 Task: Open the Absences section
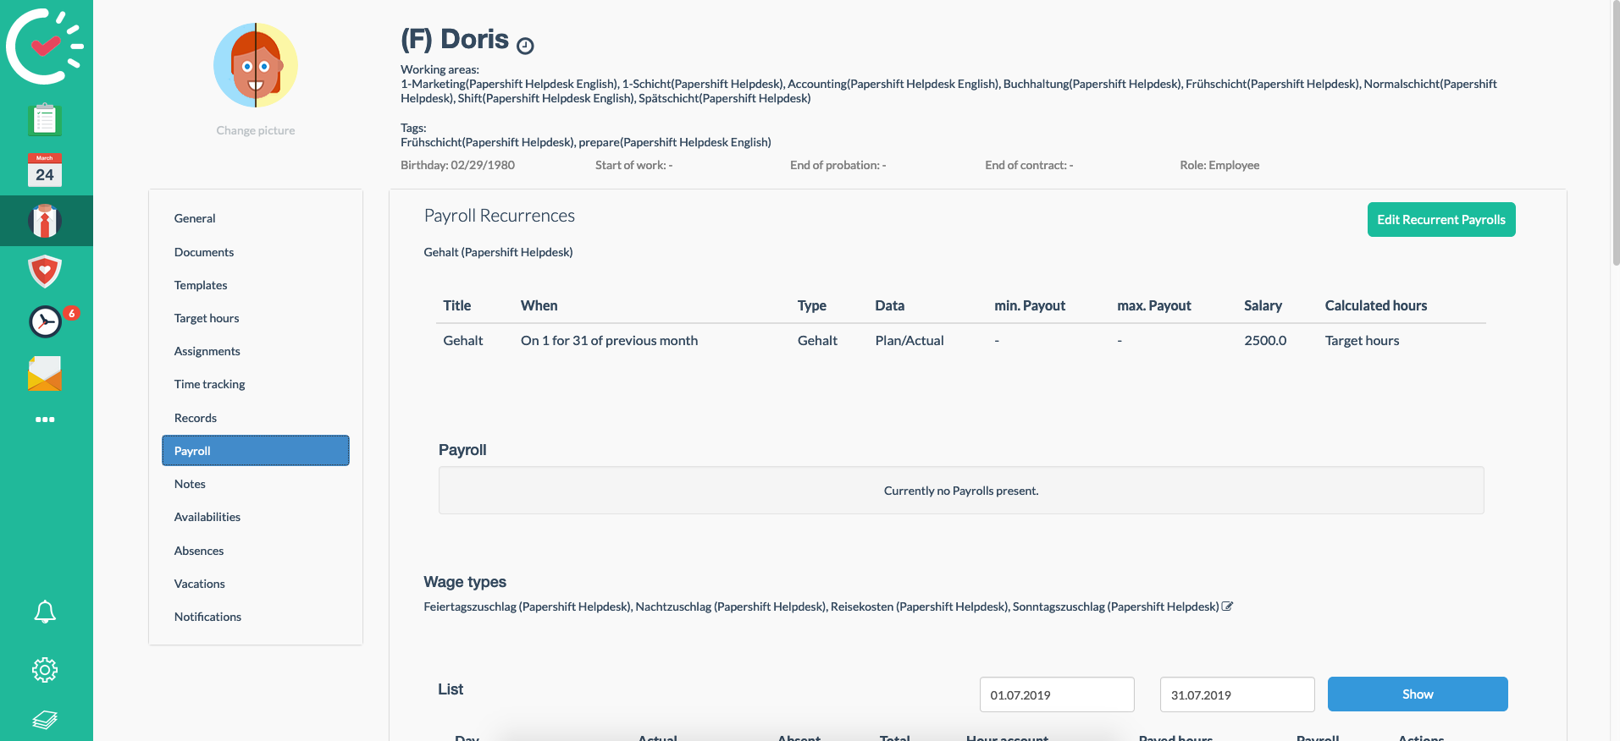pos(256,551)
